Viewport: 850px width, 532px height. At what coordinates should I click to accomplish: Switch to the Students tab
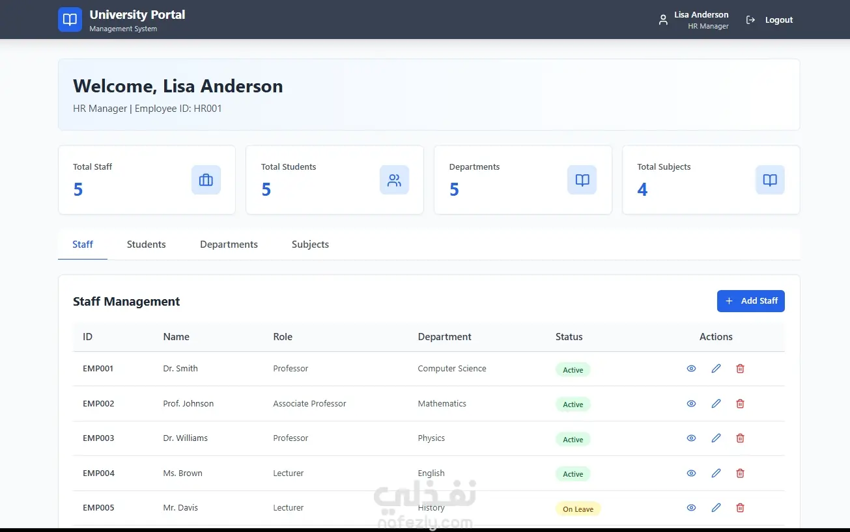(147, 245)
